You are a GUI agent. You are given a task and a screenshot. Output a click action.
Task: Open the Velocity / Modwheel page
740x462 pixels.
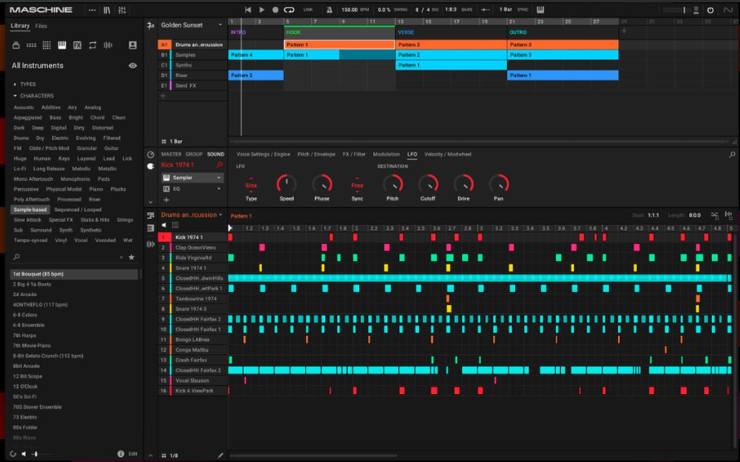point(448,155)
